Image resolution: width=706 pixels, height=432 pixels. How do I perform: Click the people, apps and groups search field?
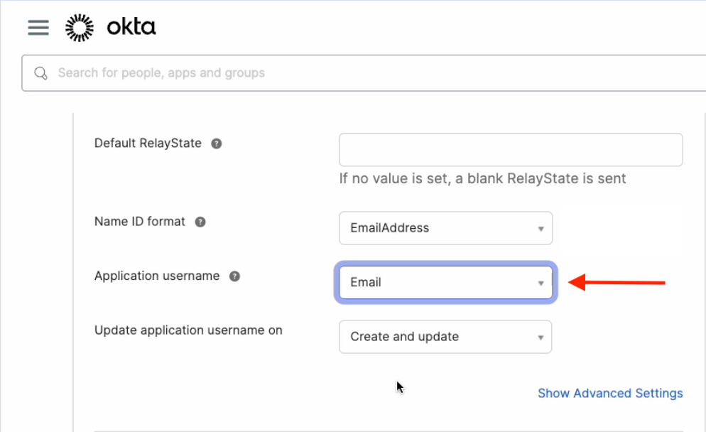click(x=355, y=73)
